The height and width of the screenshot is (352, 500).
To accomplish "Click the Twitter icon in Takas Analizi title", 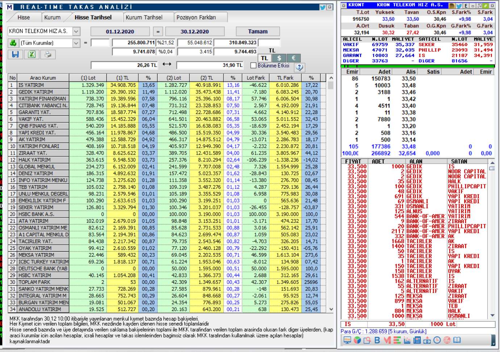I will (x=322, y=7).
